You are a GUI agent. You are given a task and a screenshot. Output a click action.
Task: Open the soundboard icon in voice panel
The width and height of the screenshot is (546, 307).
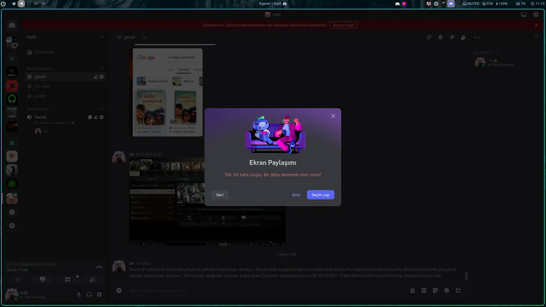[x=92, y=279]
